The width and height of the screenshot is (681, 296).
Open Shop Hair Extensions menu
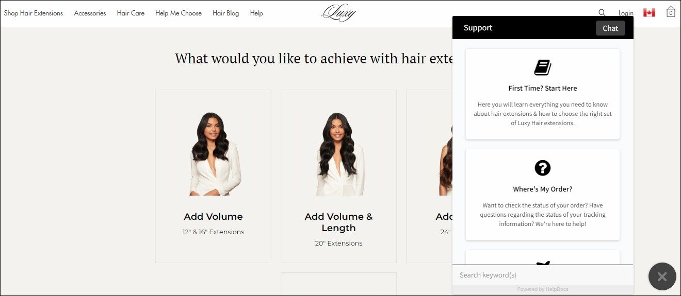tap(34, 13)
